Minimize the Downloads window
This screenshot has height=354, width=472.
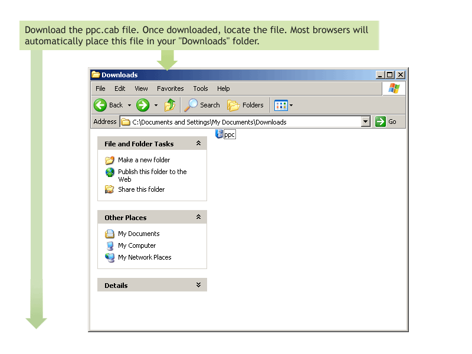coord(380,75)
